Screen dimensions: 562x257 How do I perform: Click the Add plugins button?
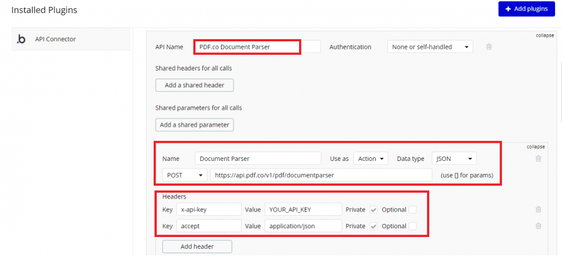point(526,9)
